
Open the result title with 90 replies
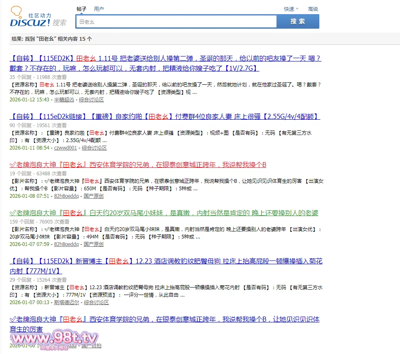pos(165,116)
